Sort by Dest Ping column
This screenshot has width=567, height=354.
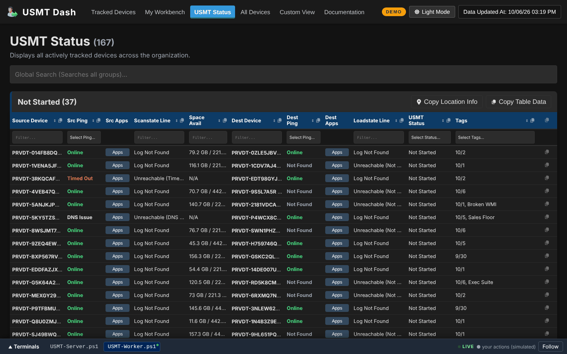[313, 121]
